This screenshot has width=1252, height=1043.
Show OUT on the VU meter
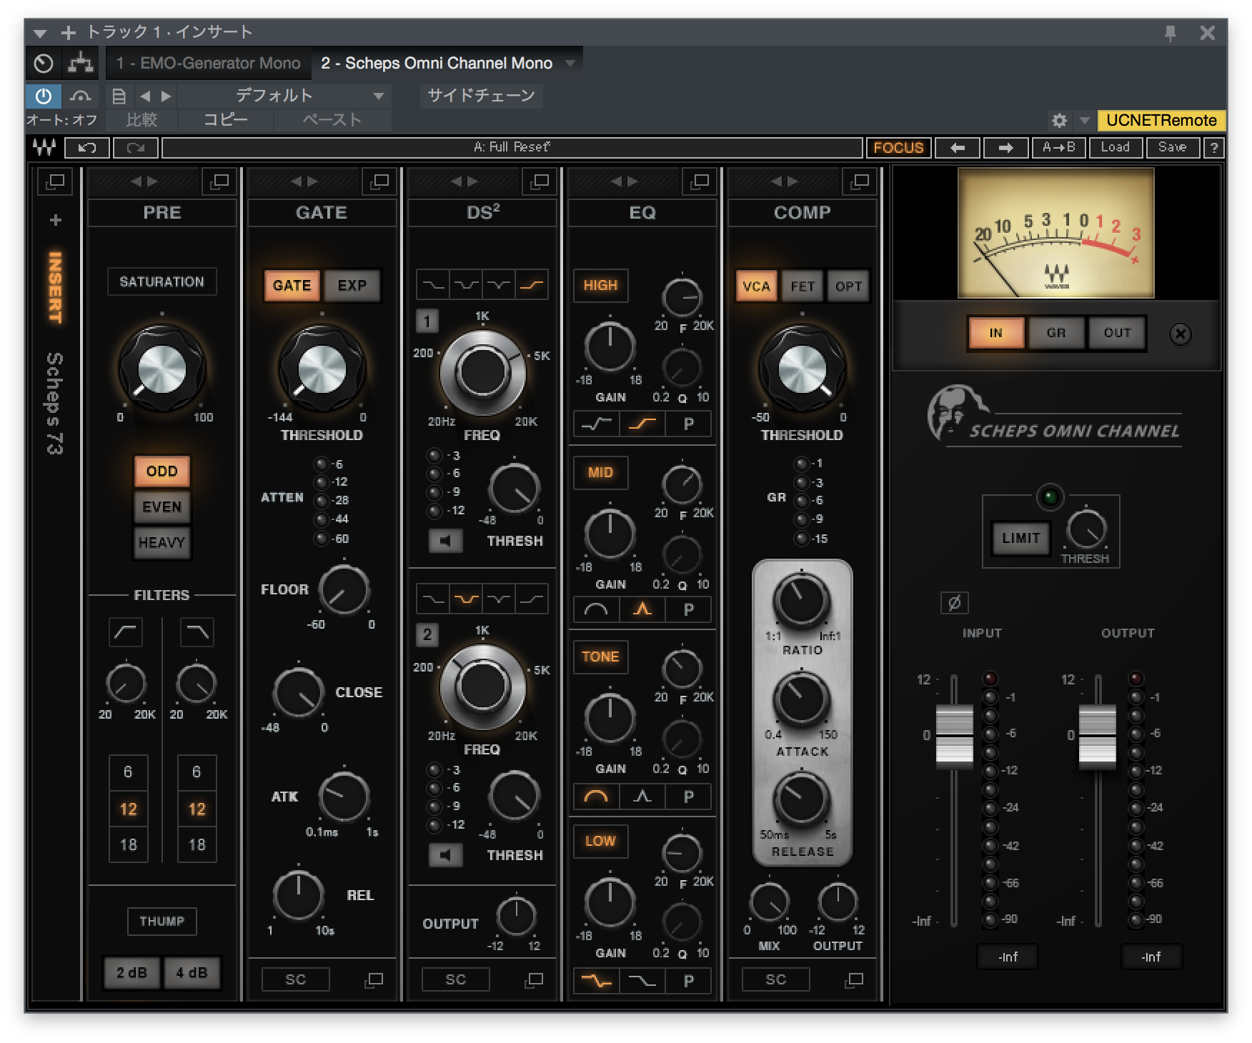coord(1116,333)
